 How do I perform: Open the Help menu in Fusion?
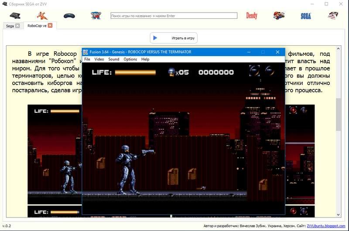point(145,59)
